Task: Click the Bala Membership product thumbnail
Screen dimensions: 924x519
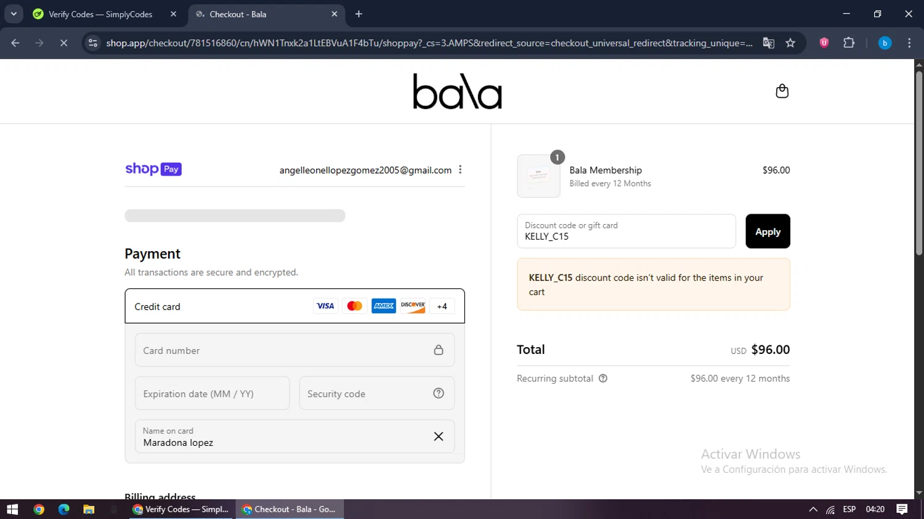Action: [538, 176]
